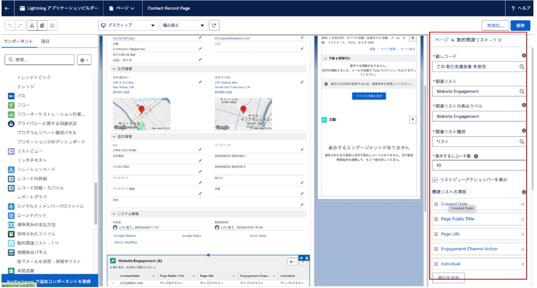The height and width of the screenshot is (288, 537).
Task: Open the デスクトップ device dropdown
Action: point(128,25)
